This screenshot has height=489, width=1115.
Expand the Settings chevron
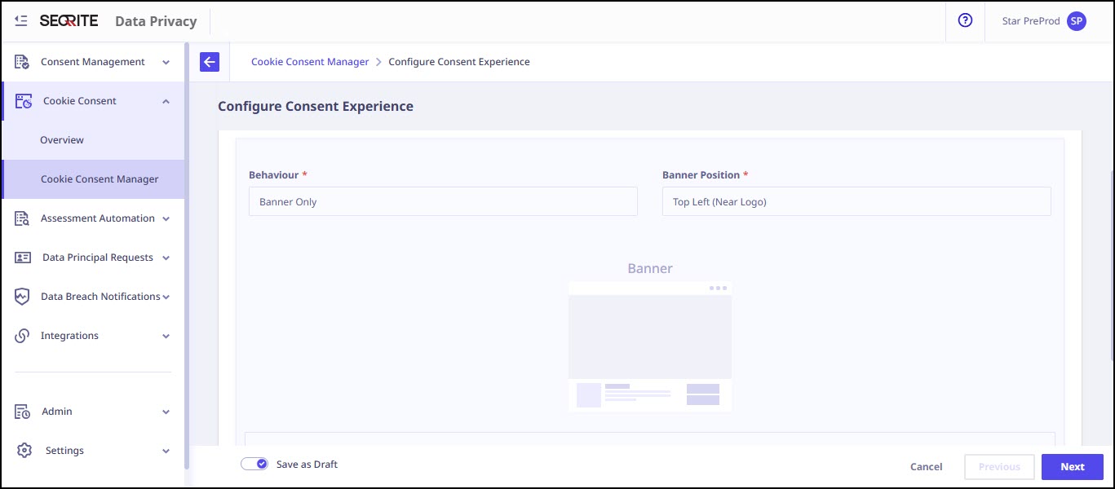tap(166, 451)
